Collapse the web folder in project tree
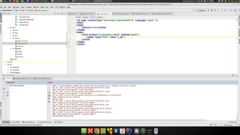 point(8,27)
